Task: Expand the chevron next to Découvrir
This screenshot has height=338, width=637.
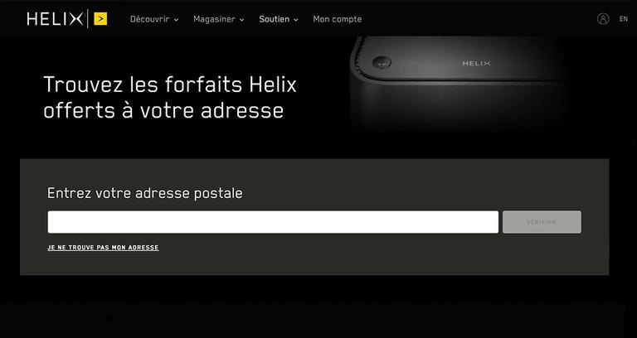Action: pos(177,20)
